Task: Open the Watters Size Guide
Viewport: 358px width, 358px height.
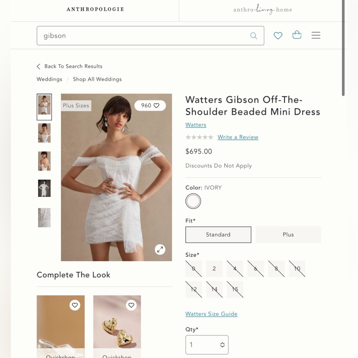Action: (212, 314)
